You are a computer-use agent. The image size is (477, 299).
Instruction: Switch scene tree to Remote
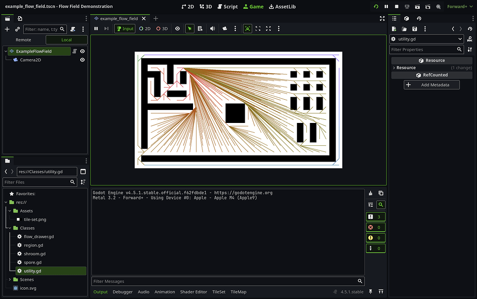tap(23, 40)
